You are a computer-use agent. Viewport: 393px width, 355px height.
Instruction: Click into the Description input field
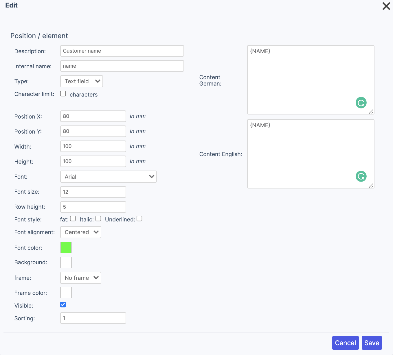point(122,51)
